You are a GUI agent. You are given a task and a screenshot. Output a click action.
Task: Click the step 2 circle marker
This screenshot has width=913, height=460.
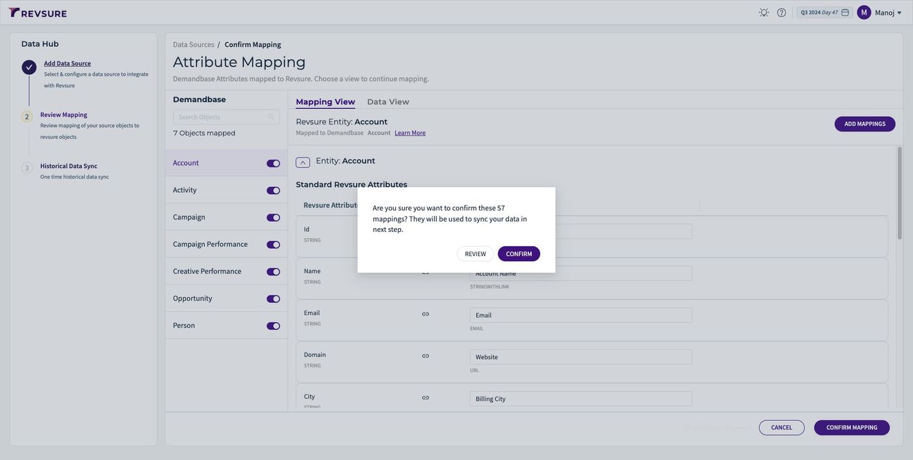click(27, 117)
